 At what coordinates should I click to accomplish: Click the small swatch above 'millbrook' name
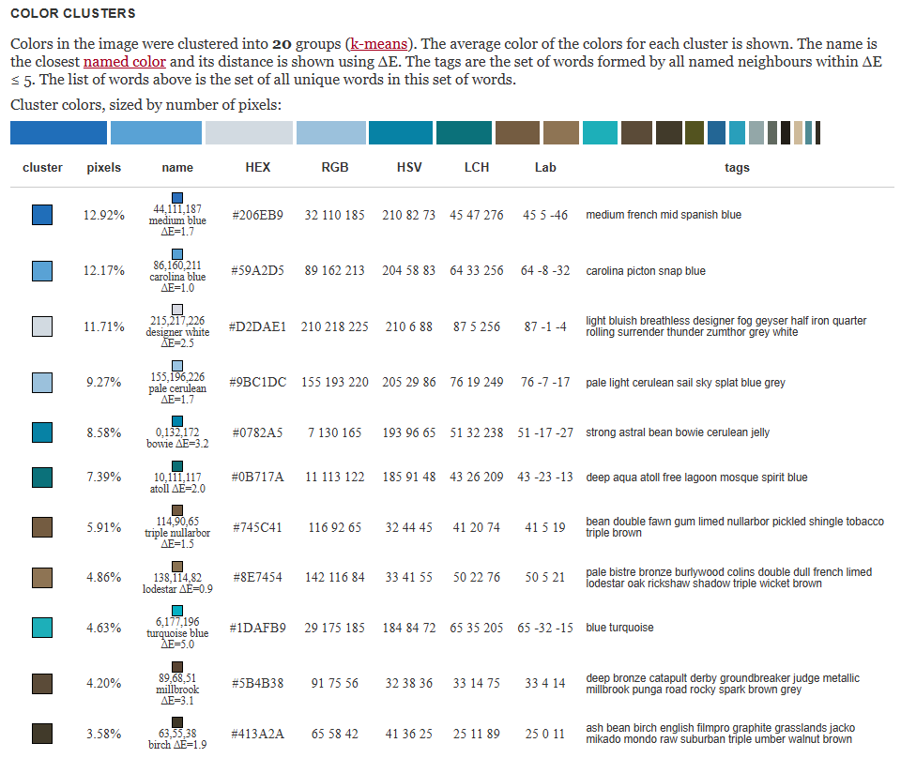[x=177, y=666]
